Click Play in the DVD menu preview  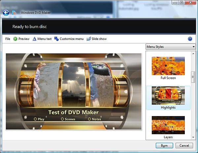[39, 119]
